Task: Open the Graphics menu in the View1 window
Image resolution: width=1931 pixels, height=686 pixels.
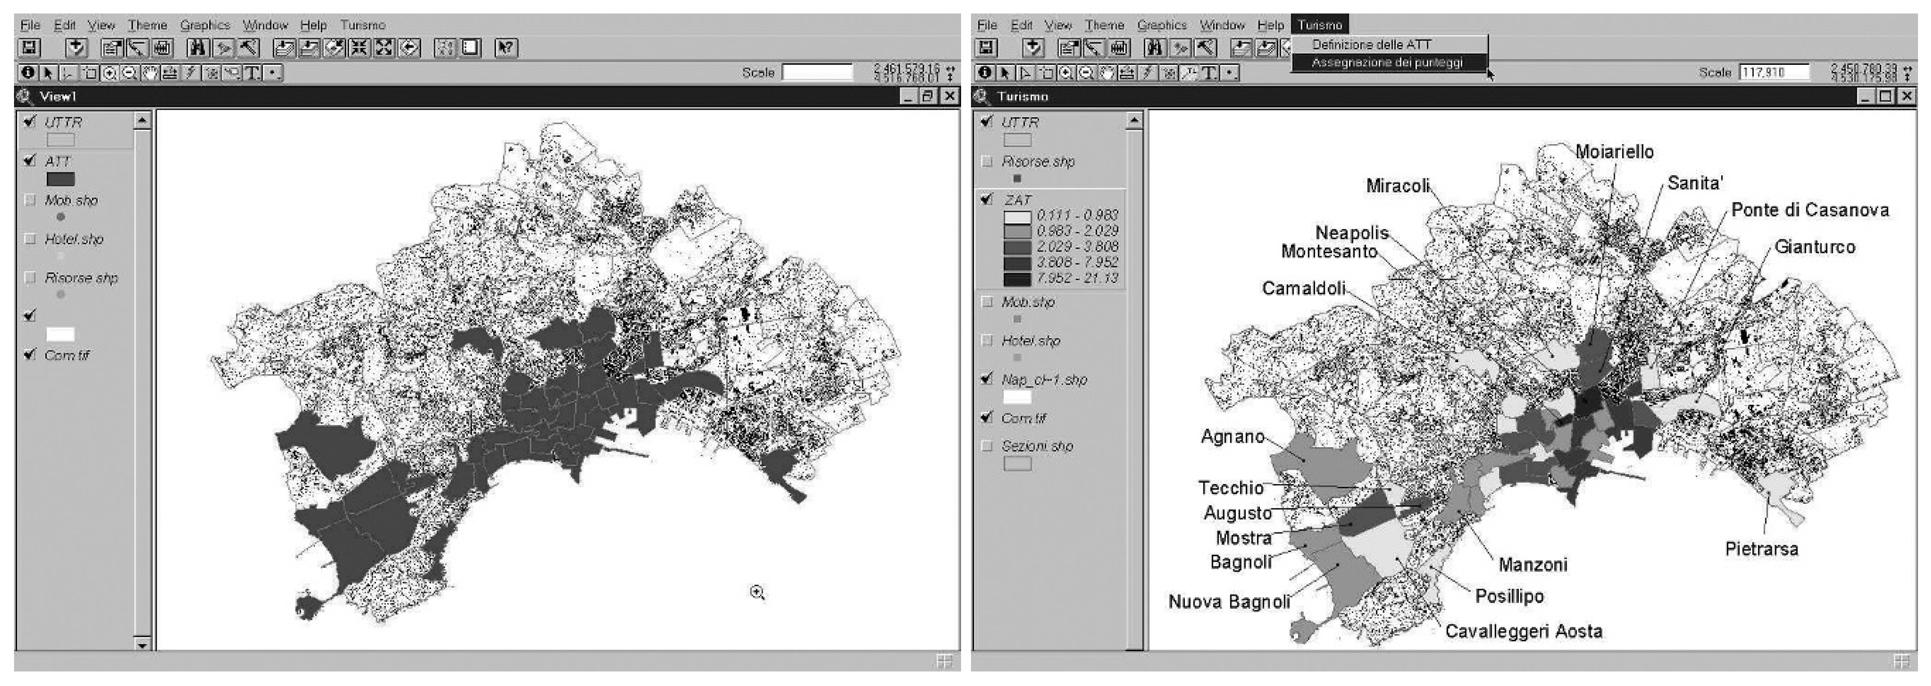Action: pyautogui.click(x=205, y=25)
